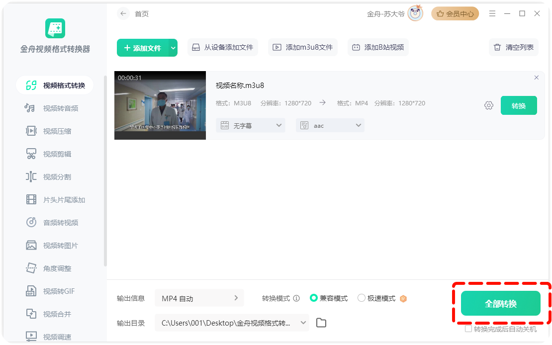Open settings gear for 视频名称.m3u8

[488, 105]
